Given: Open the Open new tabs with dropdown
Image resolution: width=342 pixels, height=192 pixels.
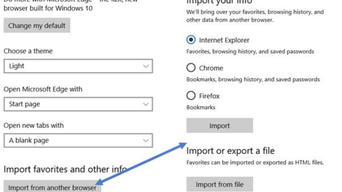Looking at the screenshot, I should click(x=78, y=140).
